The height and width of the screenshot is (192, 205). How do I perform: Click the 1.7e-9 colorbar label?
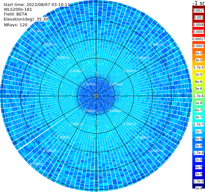(x=199, y=181)
